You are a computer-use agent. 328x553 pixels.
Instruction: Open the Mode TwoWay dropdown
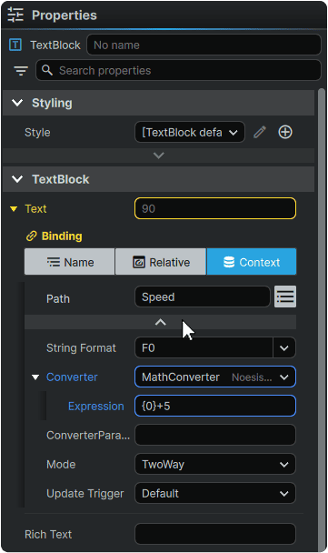click(215, 464)
